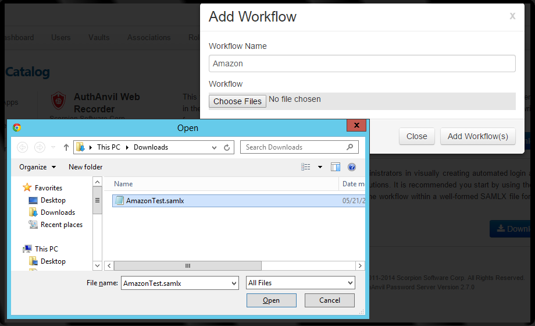The width and height of the screenshot is (535, 326).
Task: Sort files by Name column header
Action: point(123,184)
